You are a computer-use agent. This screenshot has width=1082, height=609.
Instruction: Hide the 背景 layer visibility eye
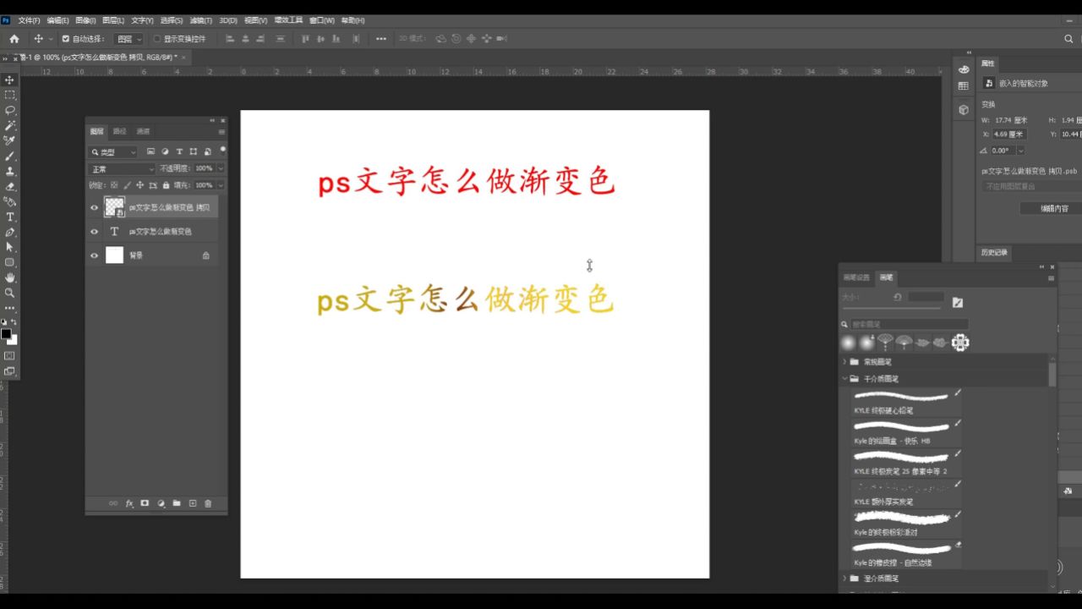(94, 255)
